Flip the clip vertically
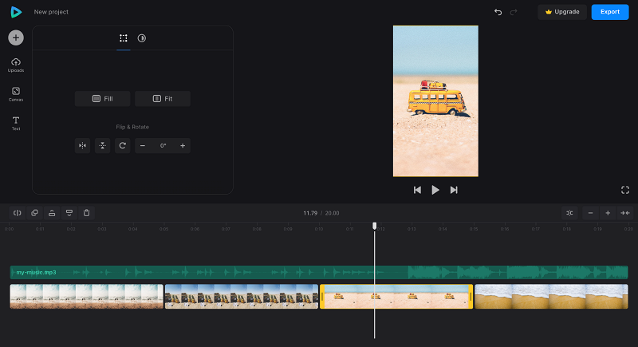This screenshot has width=638, height=347. click(103, 146)
